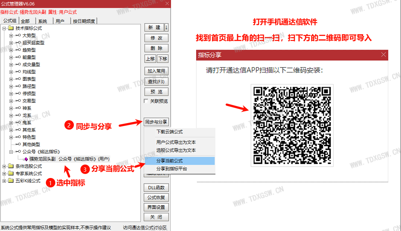Click the 加入常用 button
Screen dimensions: 401x231
tap(156, 71)
